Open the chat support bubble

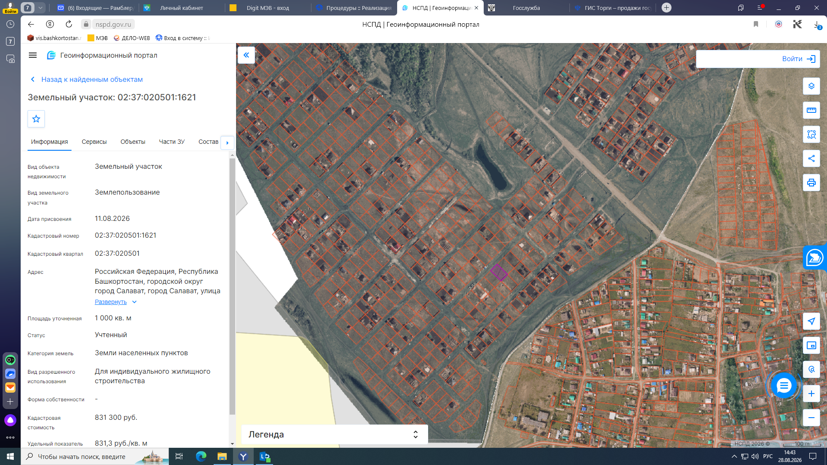pos(783,385)
